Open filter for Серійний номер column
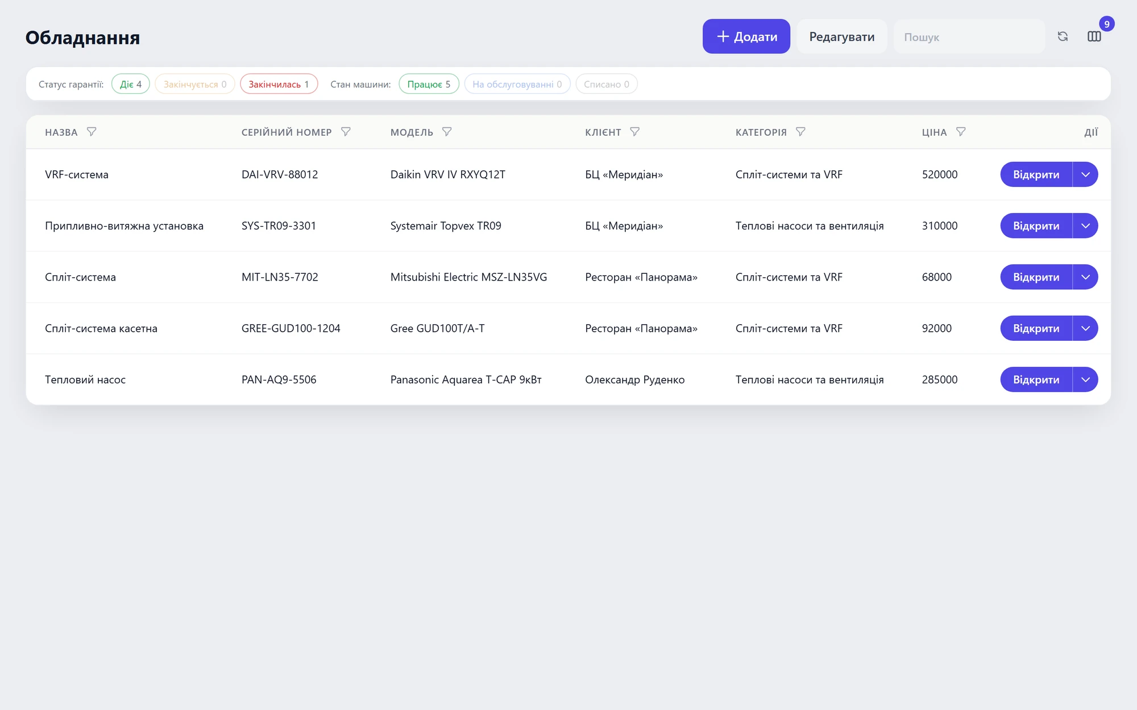Viewport: 1137px width, 710px height. pyautogui.click(x=346, y=132)
